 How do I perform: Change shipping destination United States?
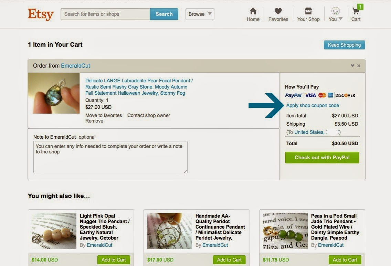tap(309, 132)
